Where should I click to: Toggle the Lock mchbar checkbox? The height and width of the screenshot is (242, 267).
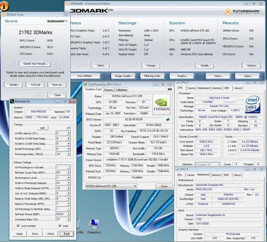(x=18, y=226)
